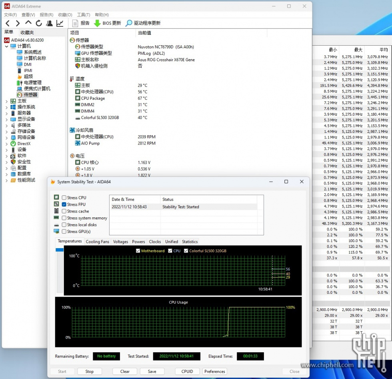Click the blue graph scale slider handle
This screenshot has width=392, height=379.
[x=60, y=250]
